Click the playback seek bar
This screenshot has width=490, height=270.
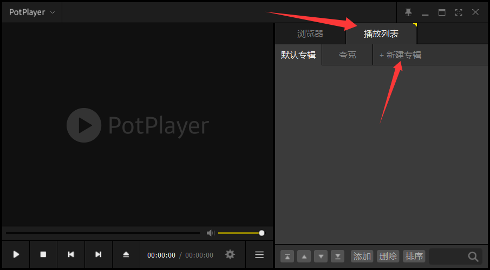click(x=103, y=233)
